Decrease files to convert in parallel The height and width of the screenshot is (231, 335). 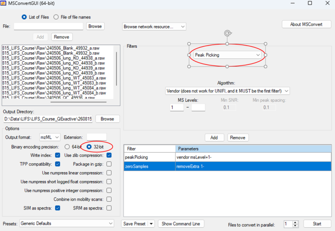(295, 226)
